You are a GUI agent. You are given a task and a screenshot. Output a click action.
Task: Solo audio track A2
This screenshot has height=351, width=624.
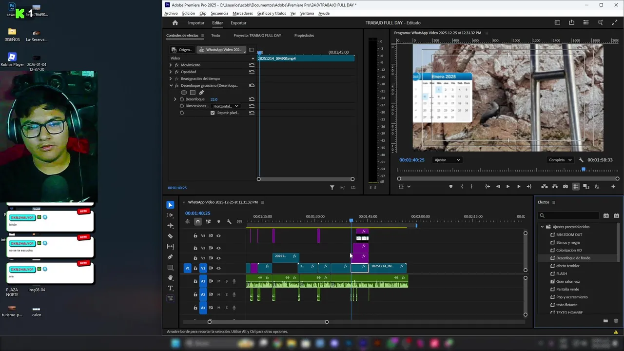(x=226, y=294)
